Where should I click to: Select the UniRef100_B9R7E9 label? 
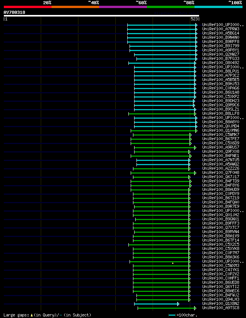coord(221,207)
